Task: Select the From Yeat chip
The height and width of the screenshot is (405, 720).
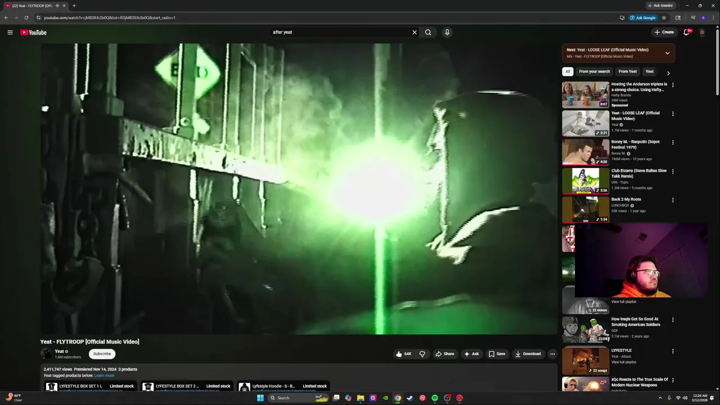Action: pos(628,71)
